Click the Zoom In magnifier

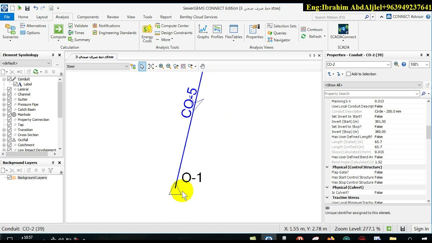click(x=161, y=66)
